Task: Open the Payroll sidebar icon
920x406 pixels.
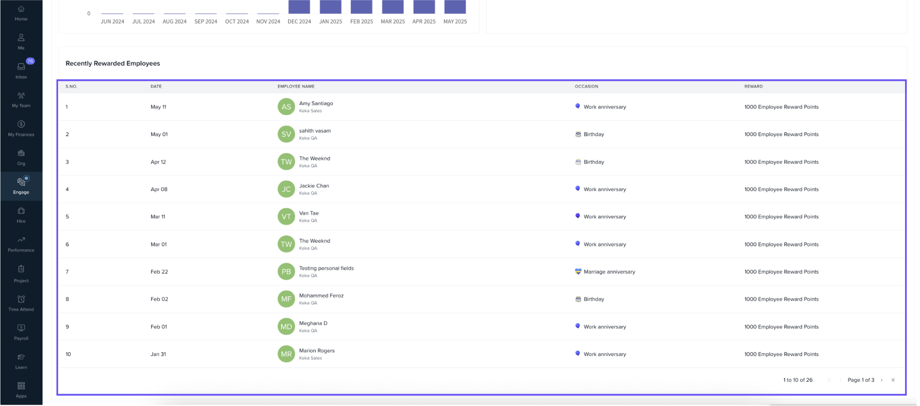Action: coord(21,328)
